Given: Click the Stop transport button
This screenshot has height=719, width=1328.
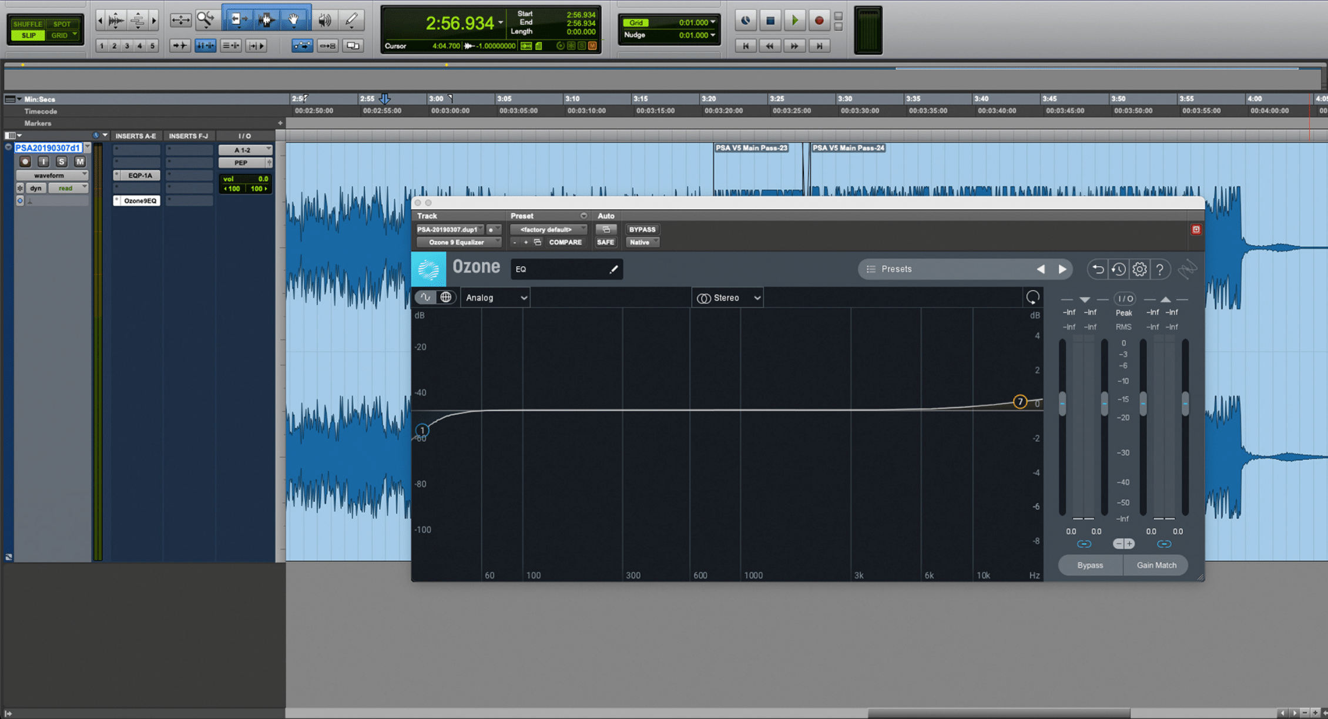Looking at the screenshot, I should click(770, 21).
